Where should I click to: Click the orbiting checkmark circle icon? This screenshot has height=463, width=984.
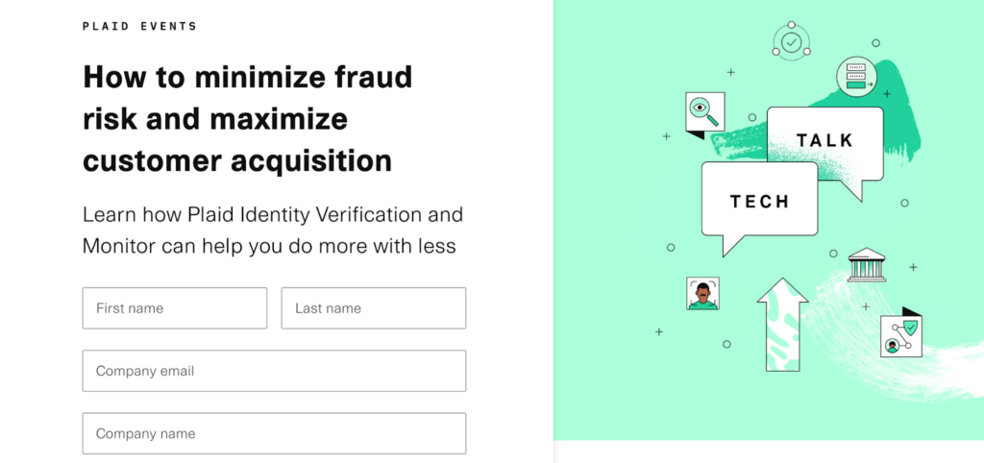tap(791, 41)
